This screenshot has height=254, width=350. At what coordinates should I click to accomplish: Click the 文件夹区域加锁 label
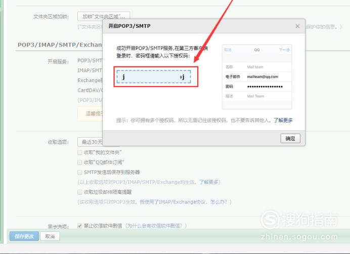51,17
